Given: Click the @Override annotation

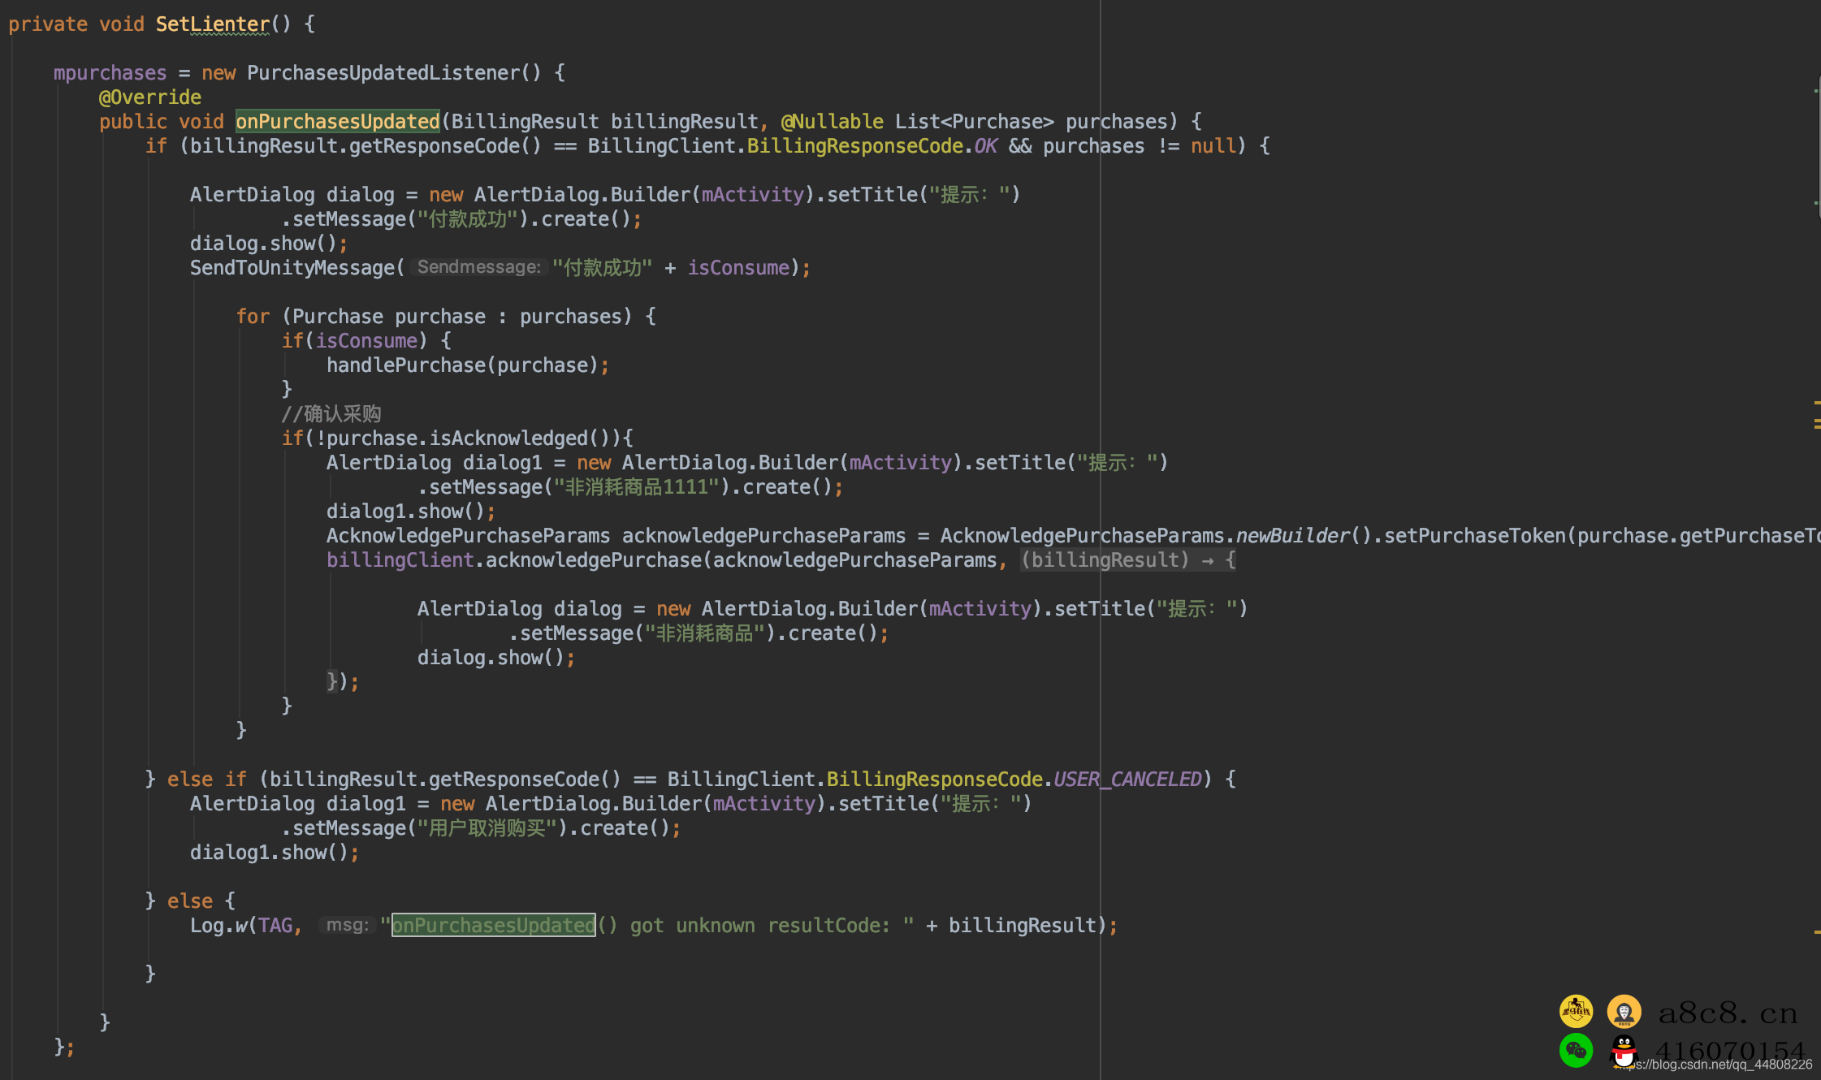Looking at the screenshot, I should pos(150,97).
